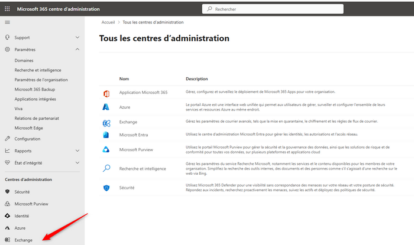The width and height of the screenshot is (414, 245).
Task: Expand the Support section chevron
Action: pyautogui.click(x=77, y=37)
